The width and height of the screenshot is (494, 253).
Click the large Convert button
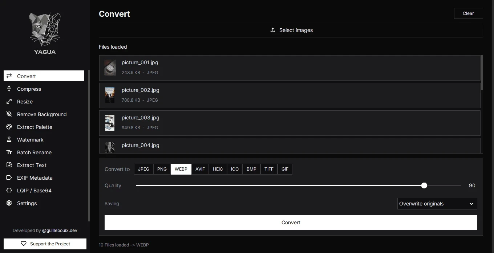coord(291,223)
